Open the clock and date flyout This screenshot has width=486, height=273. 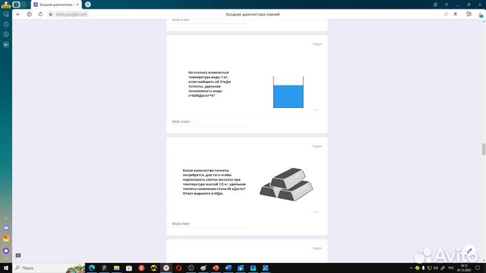pyautogui.click(x=464, y=268)
